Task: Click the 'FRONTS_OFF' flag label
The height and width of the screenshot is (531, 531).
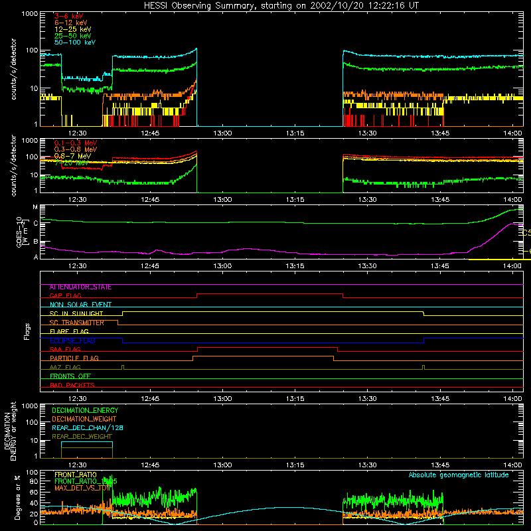Action: pyautogui.click(x=70, y=376)
